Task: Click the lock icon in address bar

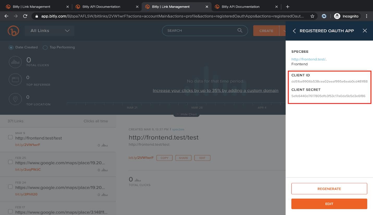Action: coord(36,16)
